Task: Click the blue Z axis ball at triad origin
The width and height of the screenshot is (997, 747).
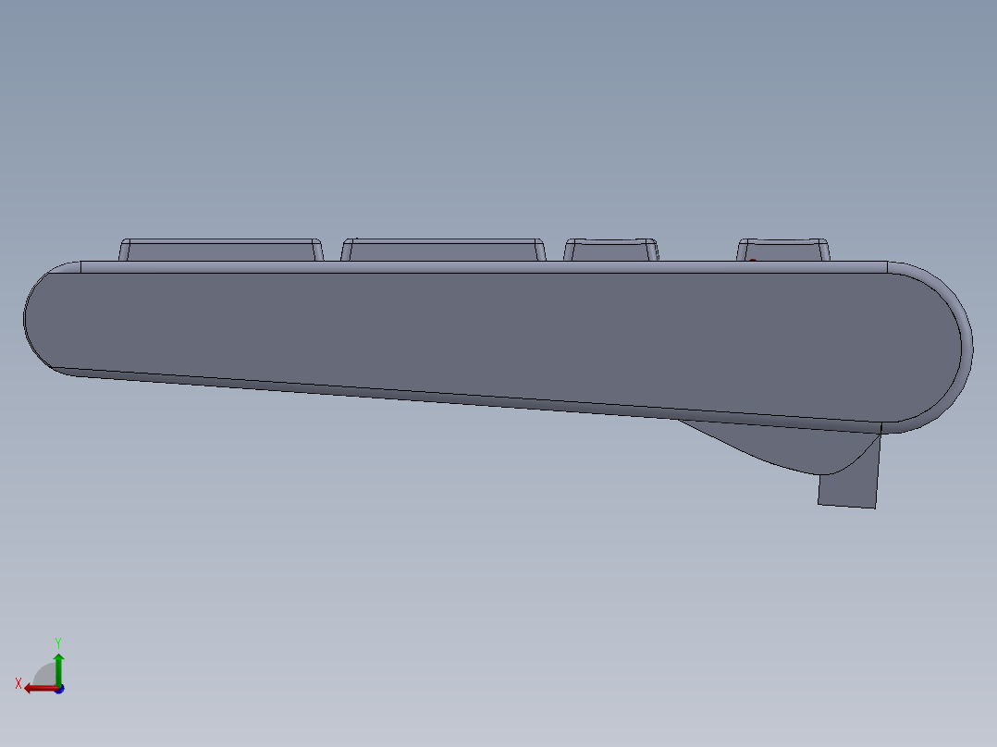Action: pos(60,689)
